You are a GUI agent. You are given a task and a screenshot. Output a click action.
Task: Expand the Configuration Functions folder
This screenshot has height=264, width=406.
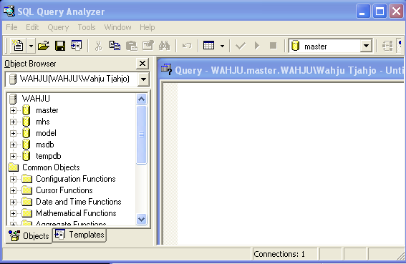coord(13,179)
